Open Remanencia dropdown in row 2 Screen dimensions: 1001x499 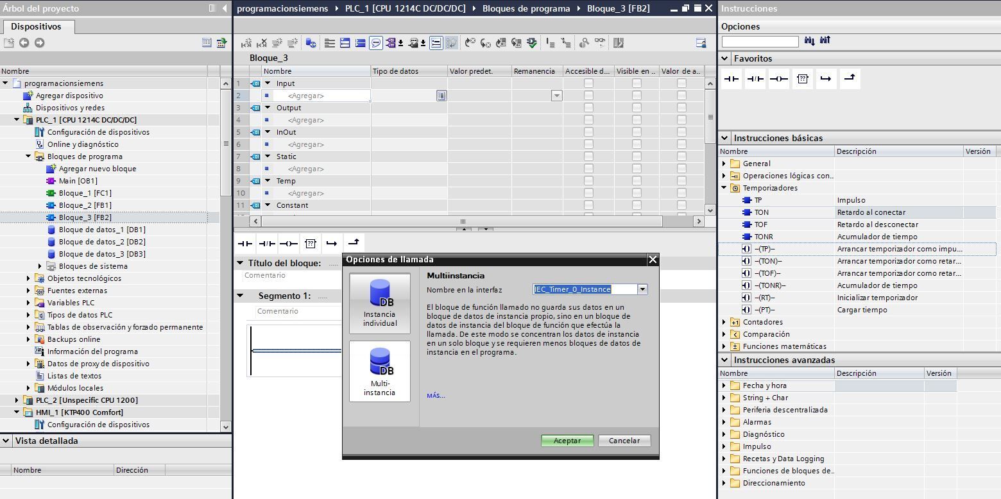click(x=556, y=96)
